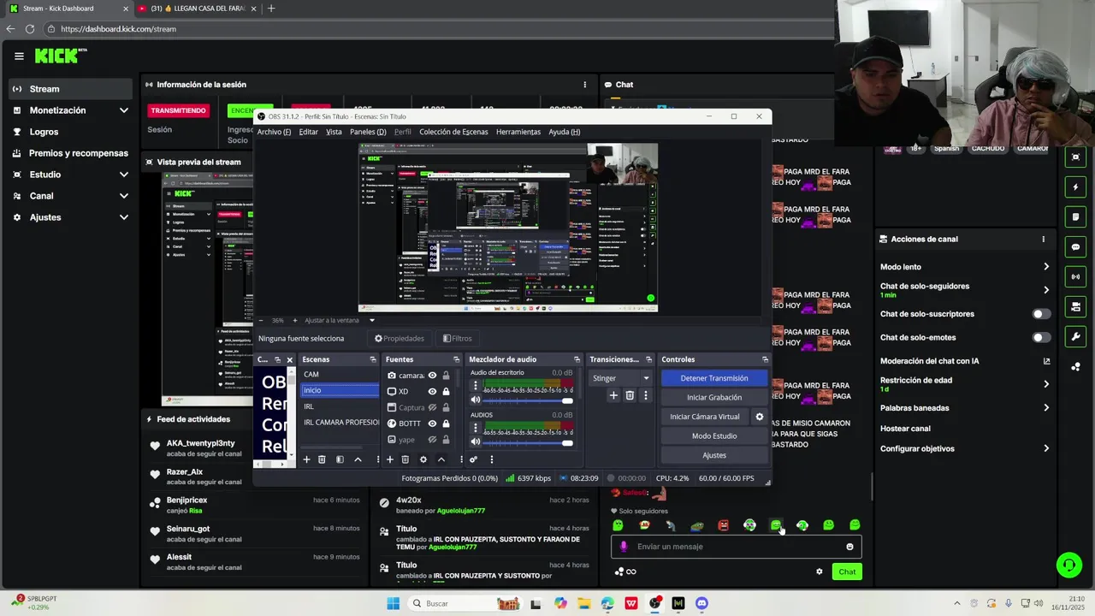Delete the selected scene in OBS
1095x616 pixels.
click(x=322, y=459)
